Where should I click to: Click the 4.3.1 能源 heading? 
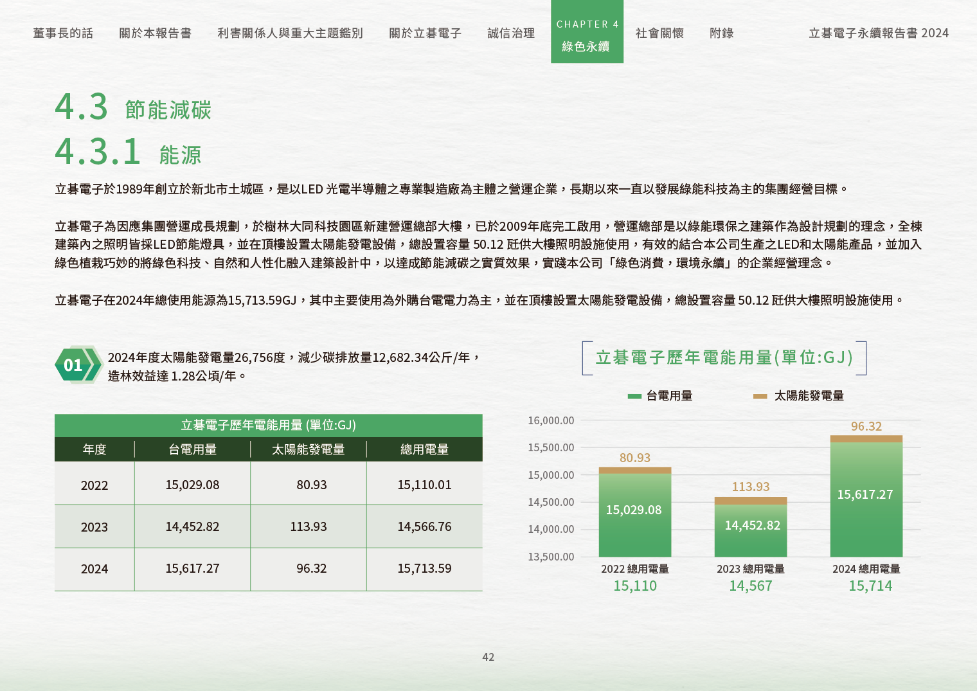(129, 152)
